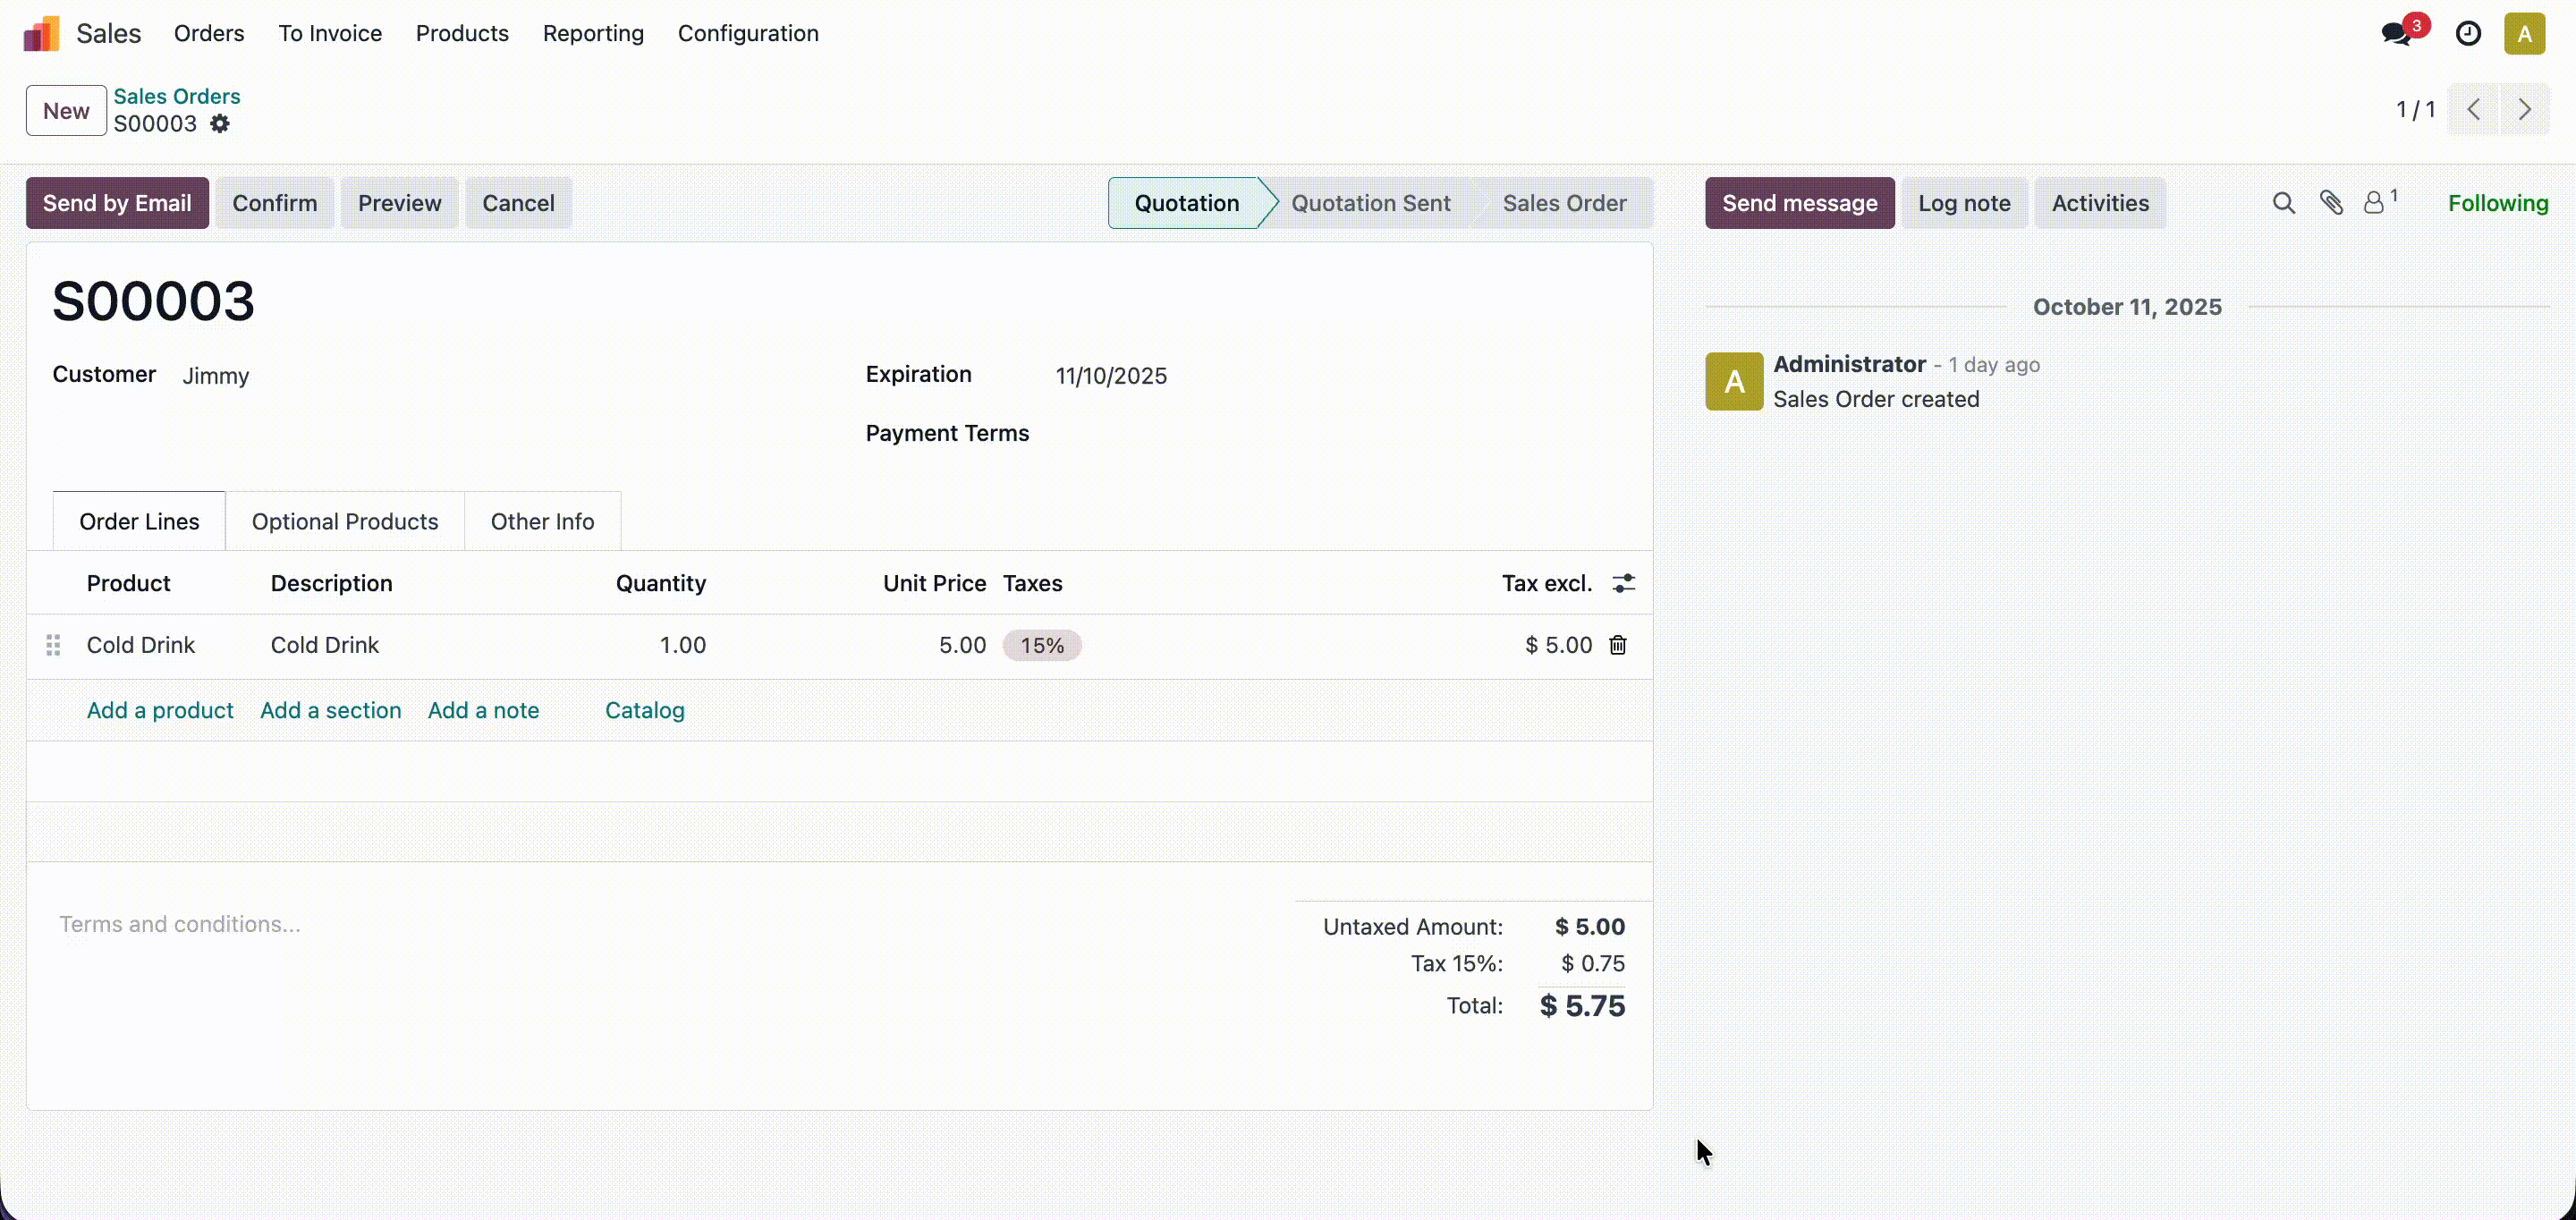Go to next record arrow
The height and width of the screenshot is (1220, 2576).
click(x=2525, y=110)
